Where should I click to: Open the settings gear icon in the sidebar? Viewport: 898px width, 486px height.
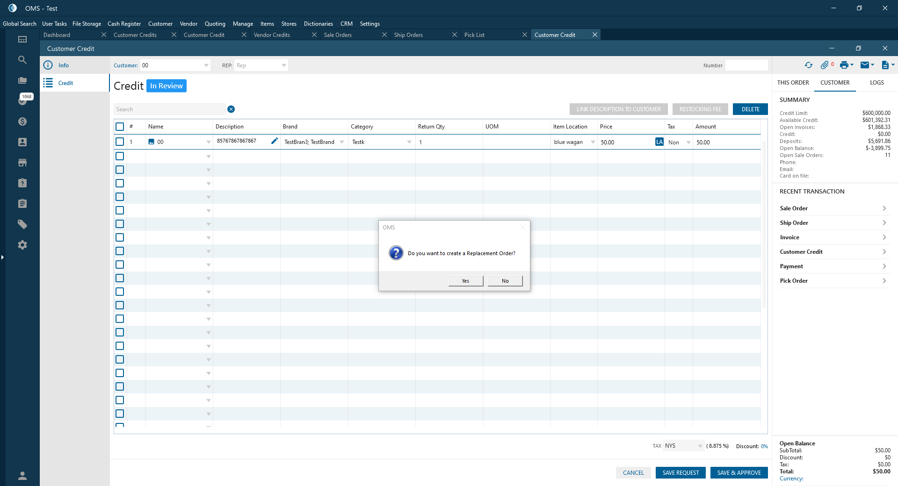pyautogui.click(x=22, y=245)
